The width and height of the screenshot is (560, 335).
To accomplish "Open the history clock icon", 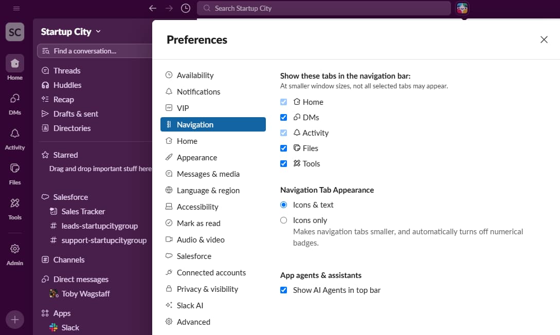I will point(185,8).
